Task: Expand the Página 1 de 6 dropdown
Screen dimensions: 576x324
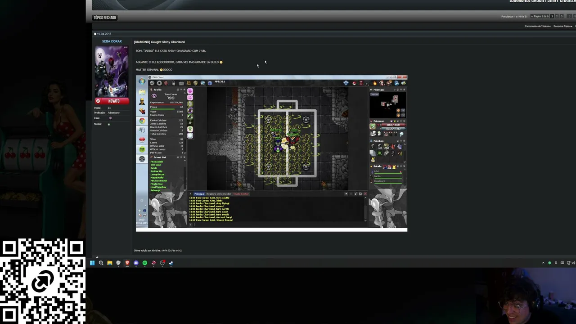Action: (540, 16)
